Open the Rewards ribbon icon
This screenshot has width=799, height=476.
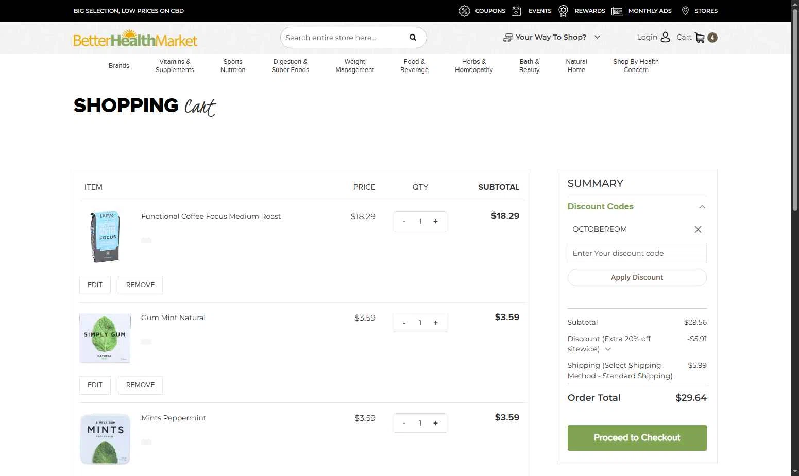click(563, 11)
